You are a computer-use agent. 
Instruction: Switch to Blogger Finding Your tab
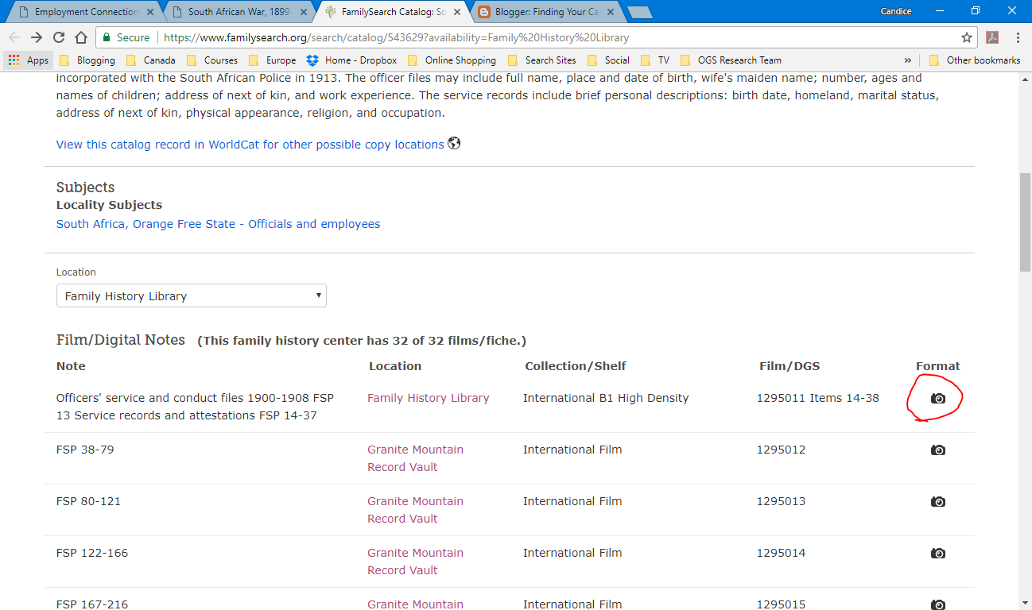click(545, 12)
